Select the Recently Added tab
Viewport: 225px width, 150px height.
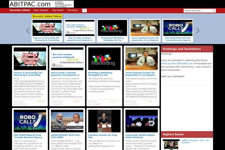coord(20,10)
